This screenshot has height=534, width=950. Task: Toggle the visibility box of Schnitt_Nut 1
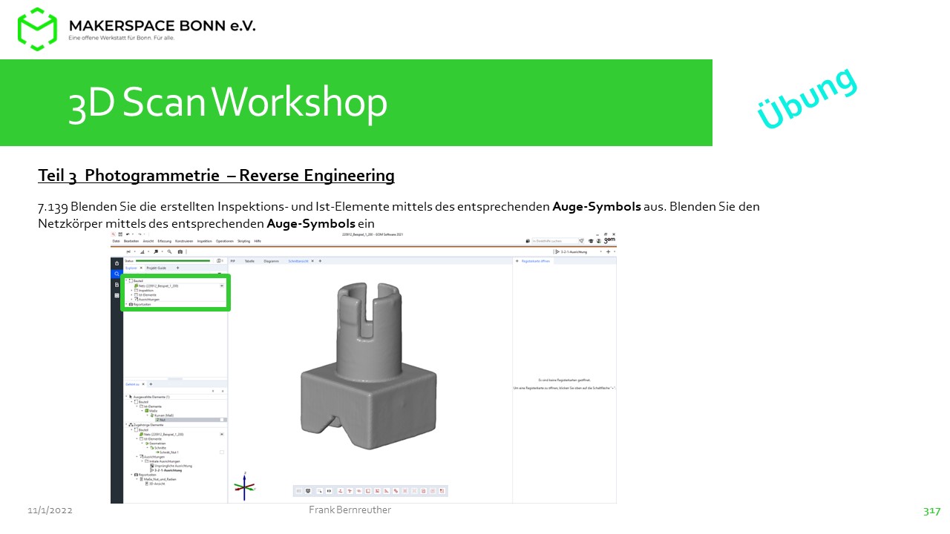coord(222,452)
